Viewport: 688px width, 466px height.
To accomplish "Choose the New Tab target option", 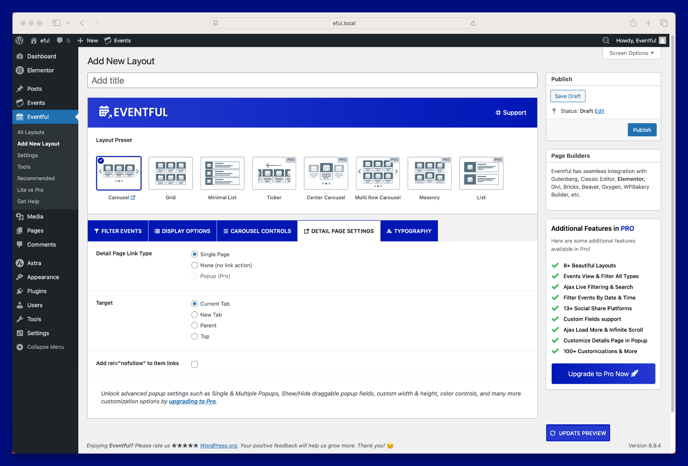I will (x=195, y=315).
